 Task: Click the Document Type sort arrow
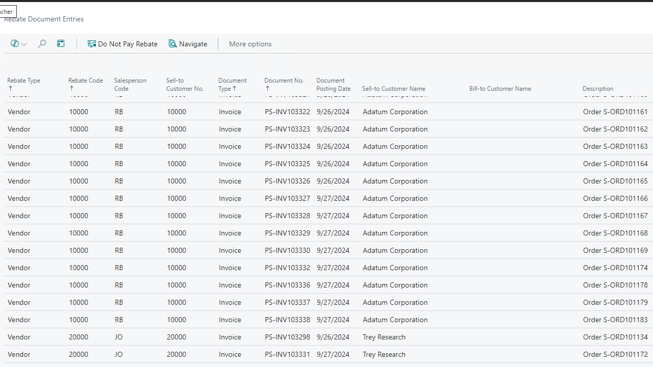pos(235,89)
